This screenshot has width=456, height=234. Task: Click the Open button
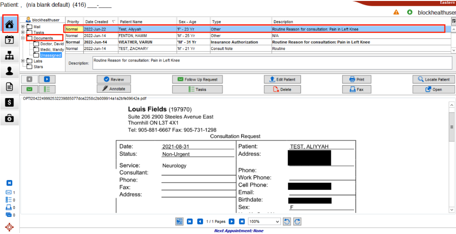click(x=433, y=89)
